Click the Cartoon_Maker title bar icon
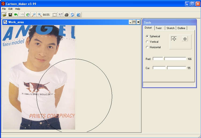This screenshot has height=138, width=201. pyautogui.click(x=3, y=4)
